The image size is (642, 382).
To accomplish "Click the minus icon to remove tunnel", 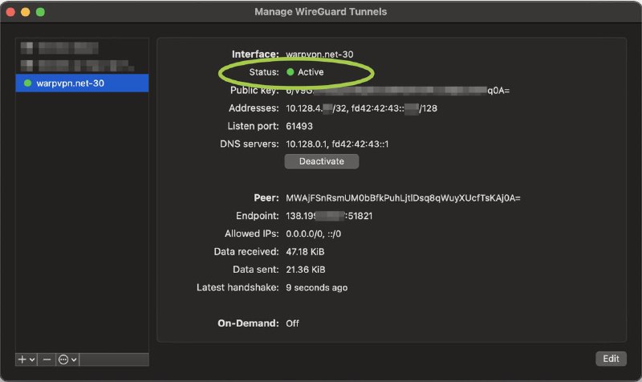I will click(47, 360).
